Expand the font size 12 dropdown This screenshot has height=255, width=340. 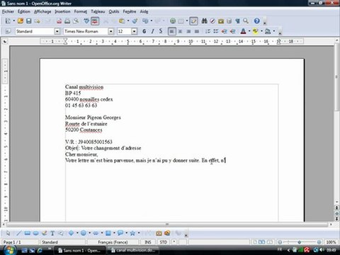[134, 31]
